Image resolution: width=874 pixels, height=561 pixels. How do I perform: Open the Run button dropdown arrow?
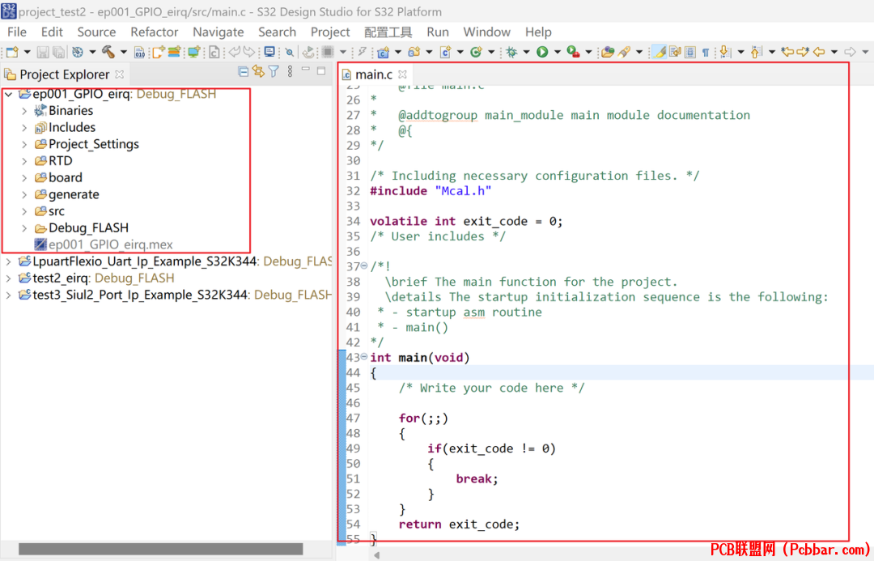click(557, 53)
